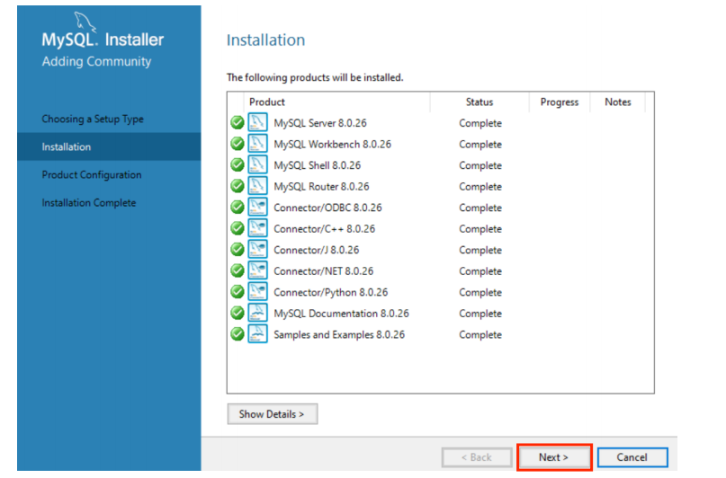Screen dimensions: 726x478
Task: Click green checkmark beside MySQL Server
Action: coord(238,122)
